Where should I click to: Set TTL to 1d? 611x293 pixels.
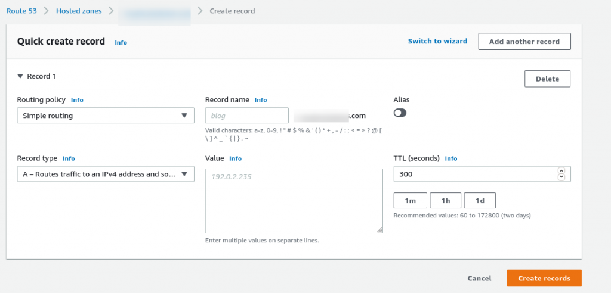point(480,200)
